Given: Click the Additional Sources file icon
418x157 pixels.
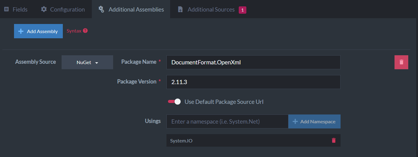Looking at the screenshot, I should [x=180, y=9].
